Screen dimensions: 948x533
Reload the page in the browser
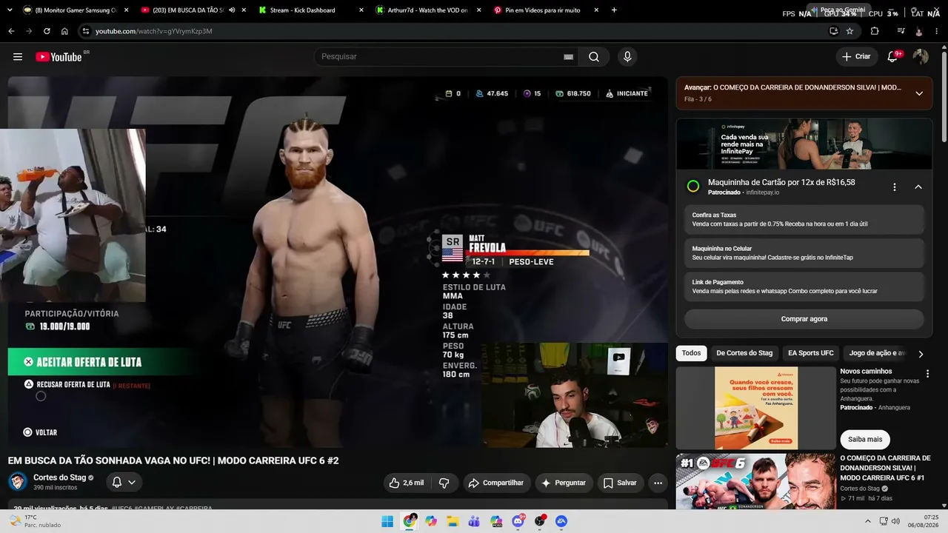tap(47, 31)
